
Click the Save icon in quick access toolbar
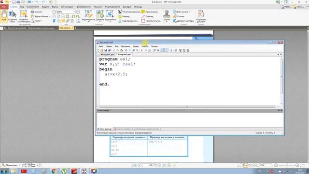tap(14, 2)
